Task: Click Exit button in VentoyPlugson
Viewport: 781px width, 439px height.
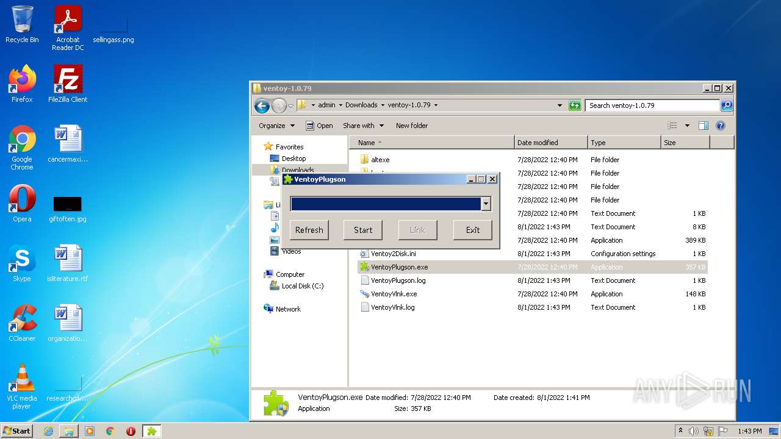Action: point(473,230)
